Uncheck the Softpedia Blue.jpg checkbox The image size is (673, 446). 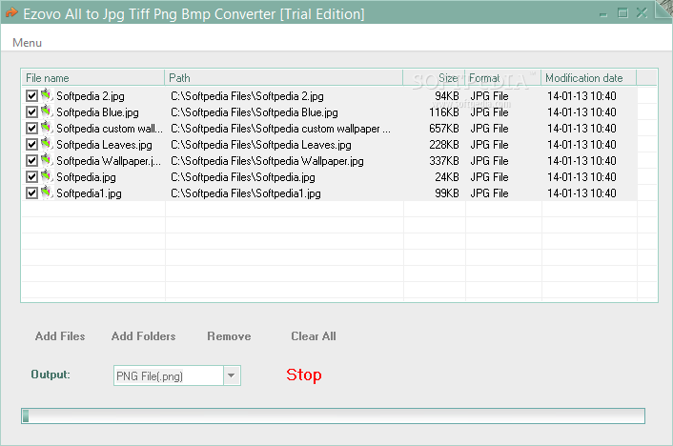pos(31,112)
